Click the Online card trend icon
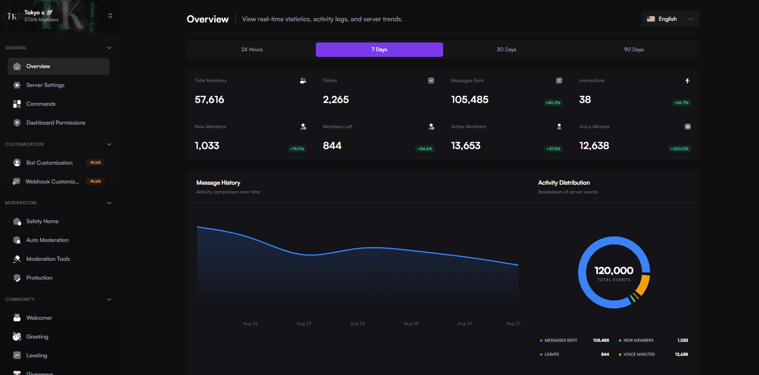The height and width of the screenshot is (375, 759). coord(431,81)
